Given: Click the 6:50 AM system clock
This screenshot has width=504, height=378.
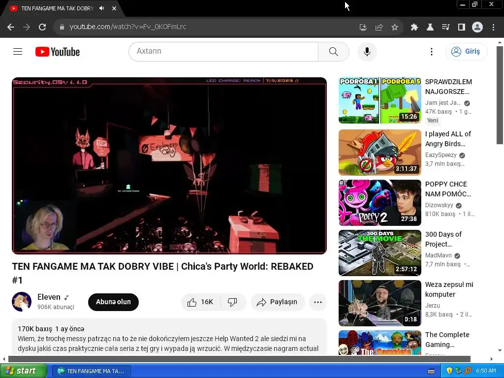Looking at the screenshot, I should coord(486,371).
